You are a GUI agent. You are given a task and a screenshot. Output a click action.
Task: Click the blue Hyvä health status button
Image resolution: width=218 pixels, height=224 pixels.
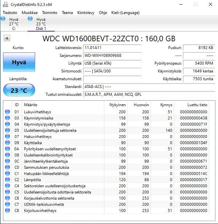[x=19, y=62]
